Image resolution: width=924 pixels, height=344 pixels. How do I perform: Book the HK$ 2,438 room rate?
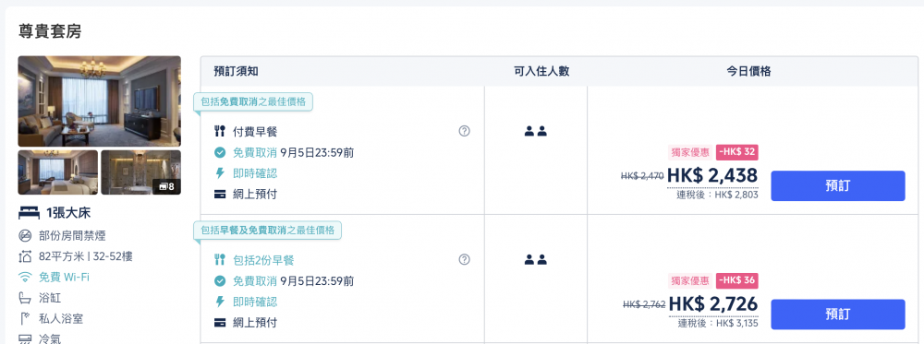(x=837, y=185)
